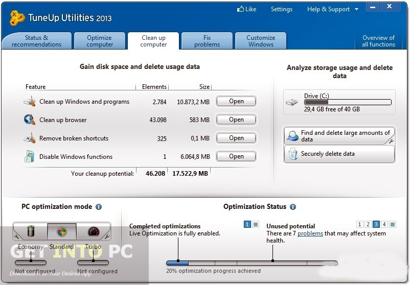Viewport: 410px width, 285px height.
Task: Click the Remove broken shortcuts icon
Action: coord(30,138)
